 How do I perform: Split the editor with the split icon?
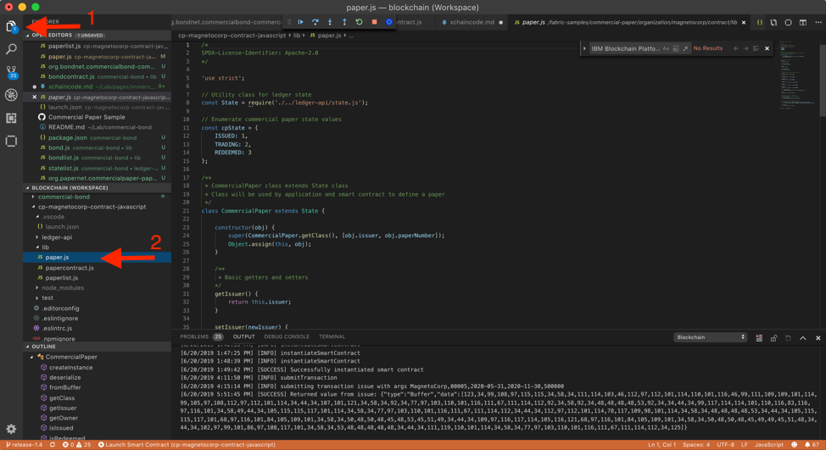click(x=803, y=23)
